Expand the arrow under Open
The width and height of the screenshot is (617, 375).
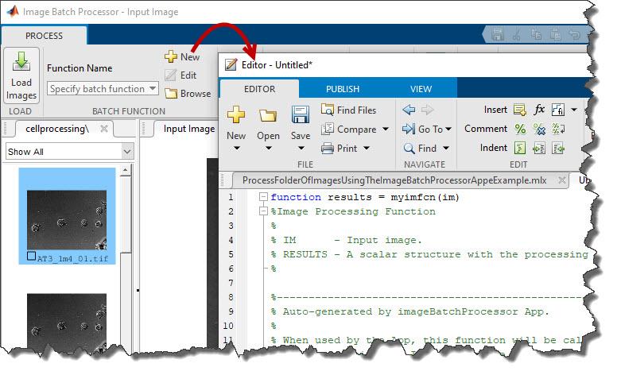(x=269, y=149)
